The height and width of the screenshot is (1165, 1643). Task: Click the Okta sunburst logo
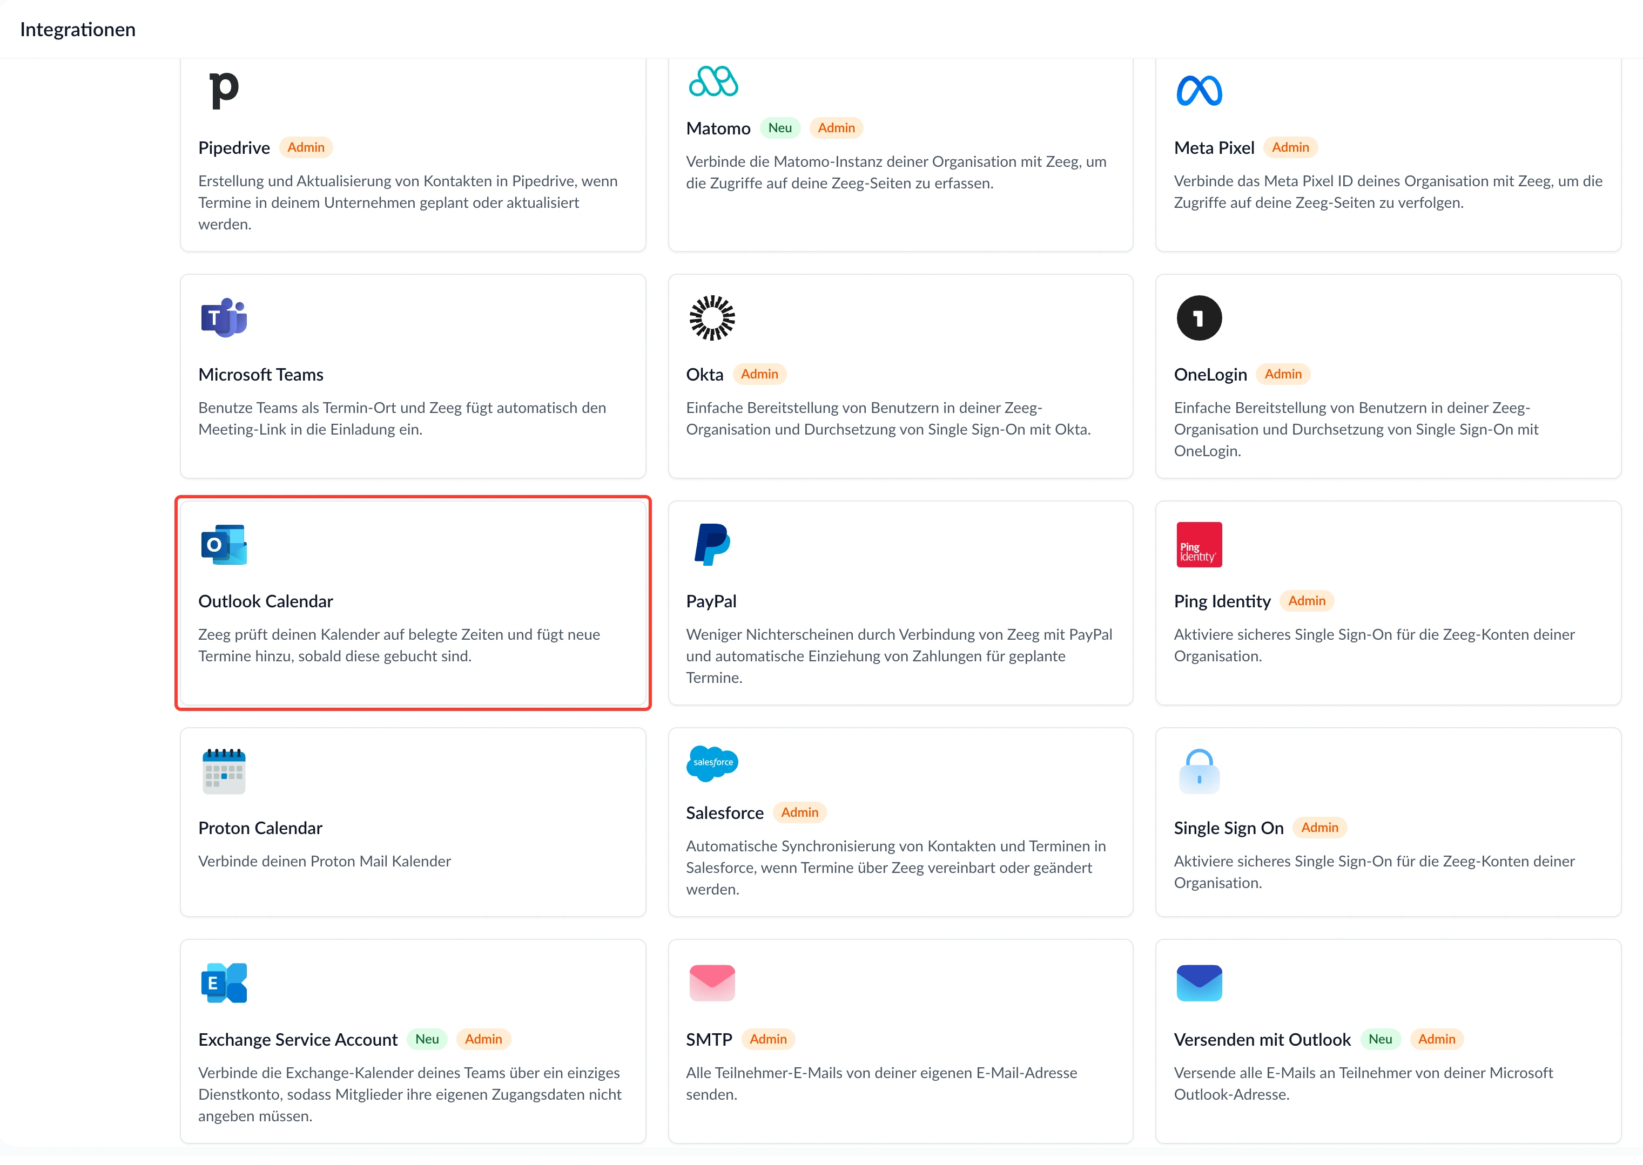711,317
